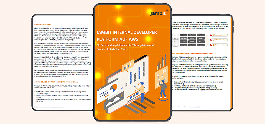The image size is (265, 124).
Task: Click the EXECUTIVE SUMMARY heading
Action: pos(43,25)
